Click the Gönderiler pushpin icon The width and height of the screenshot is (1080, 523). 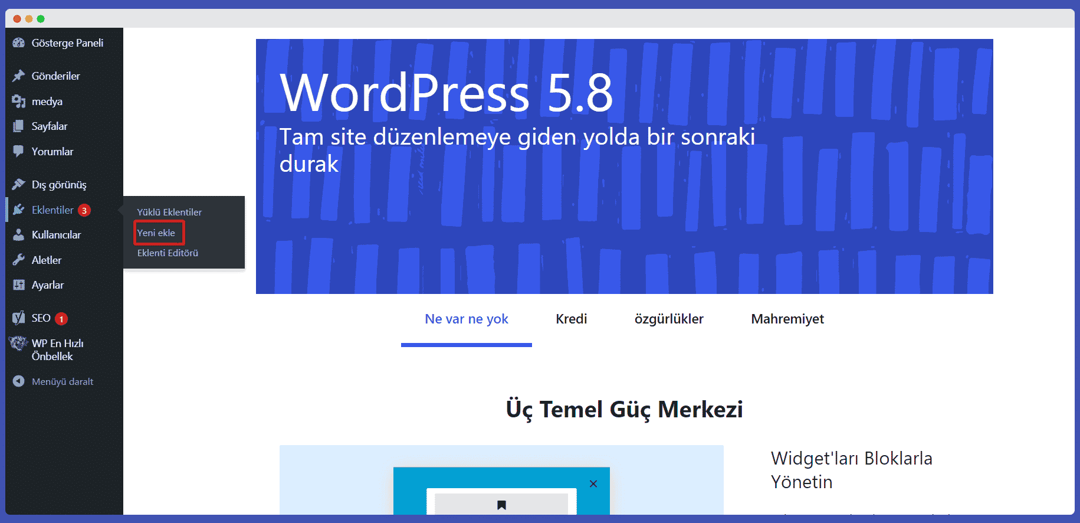[19, 76]
